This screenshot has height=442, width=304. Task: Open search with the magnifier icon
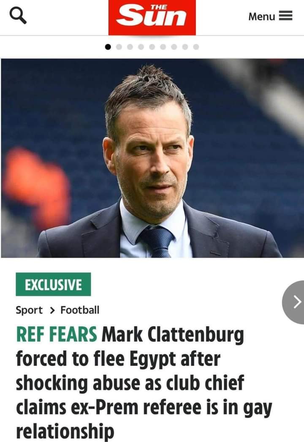tap(18, 16)
